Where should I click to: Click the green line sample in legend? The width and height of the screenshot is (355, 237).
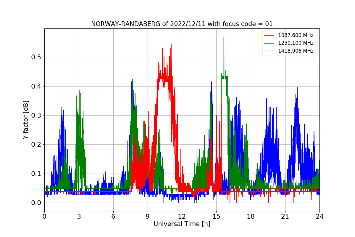pos(269,43)
